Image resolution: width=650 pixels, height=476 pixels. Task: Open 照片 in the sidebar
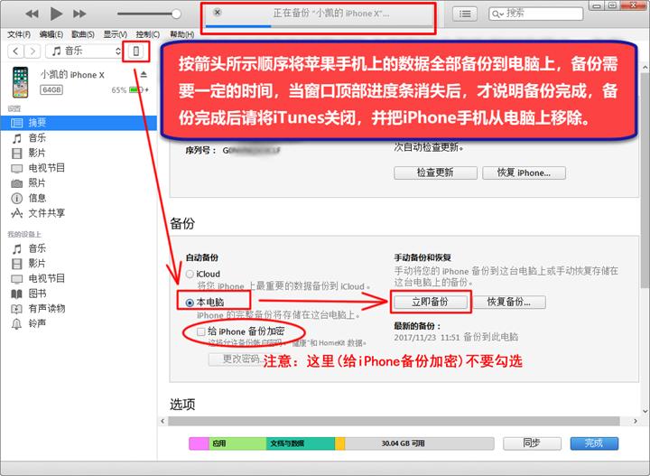point(79,182)
